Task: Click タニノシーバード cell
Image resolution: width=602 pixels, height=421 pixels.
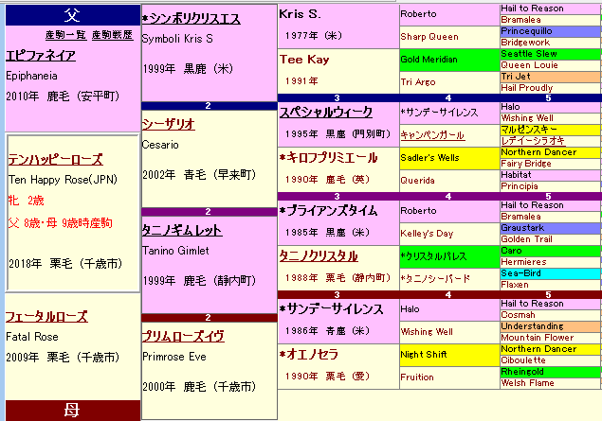Action: click(x=449, y=279)
